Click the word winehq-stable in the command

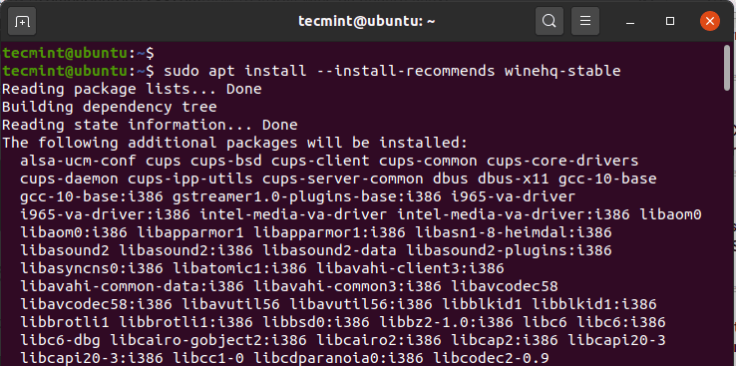(x=562, y=72)
